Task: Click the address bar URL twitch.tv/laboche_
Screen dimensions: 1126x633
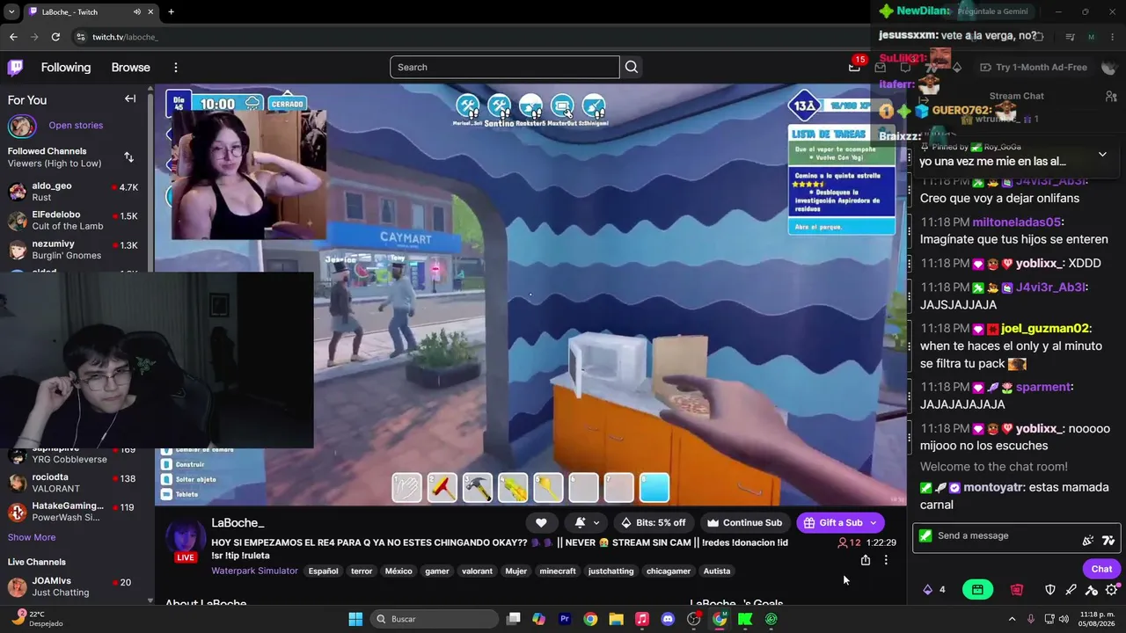Action: click(x=125, y=37)
